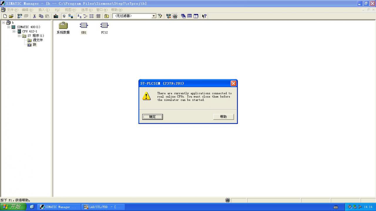Open the 窗口(W) menu
Screen dimensions: 376x211
[102, 10]
